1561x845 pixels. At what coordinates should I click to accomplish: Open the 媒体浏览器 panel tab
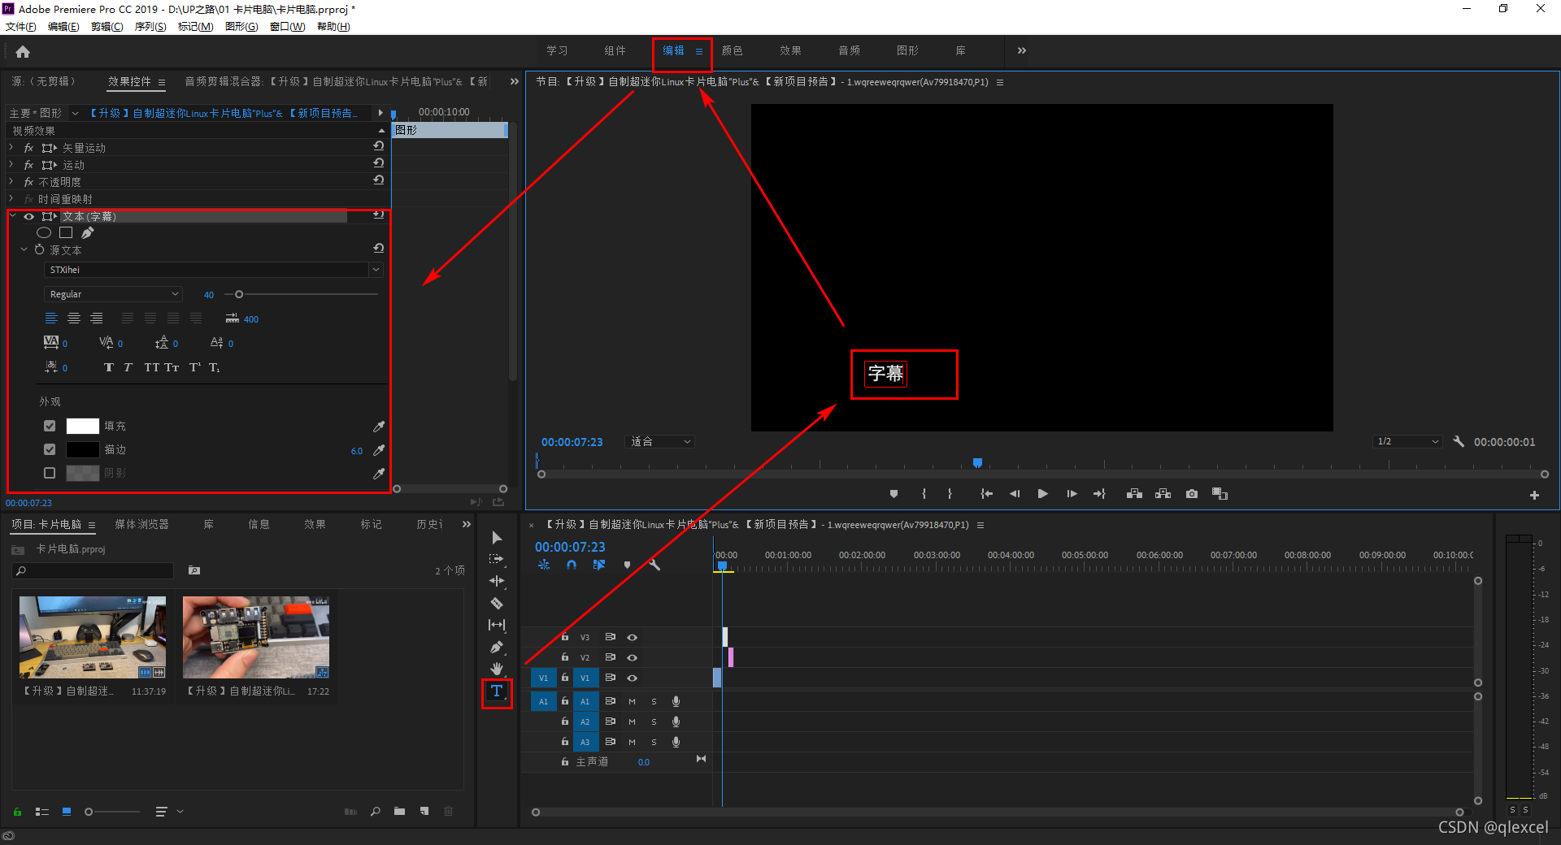point(141,525)
